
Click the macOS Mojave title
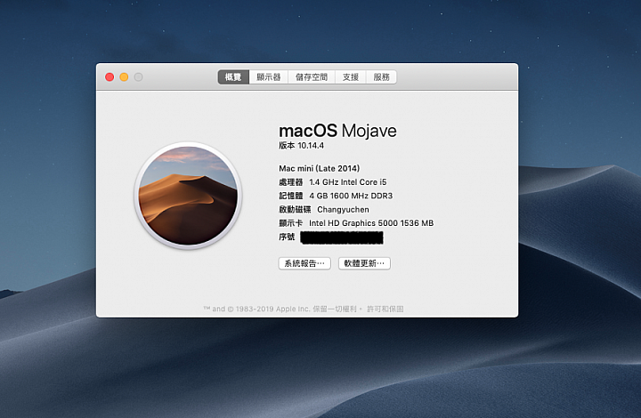pos(337,131)
